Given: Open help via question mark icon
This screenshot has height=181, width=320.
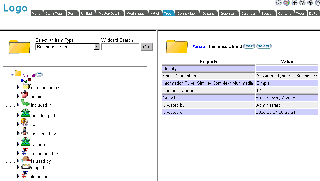Looking at the screenshot, I should pos(302,3).
